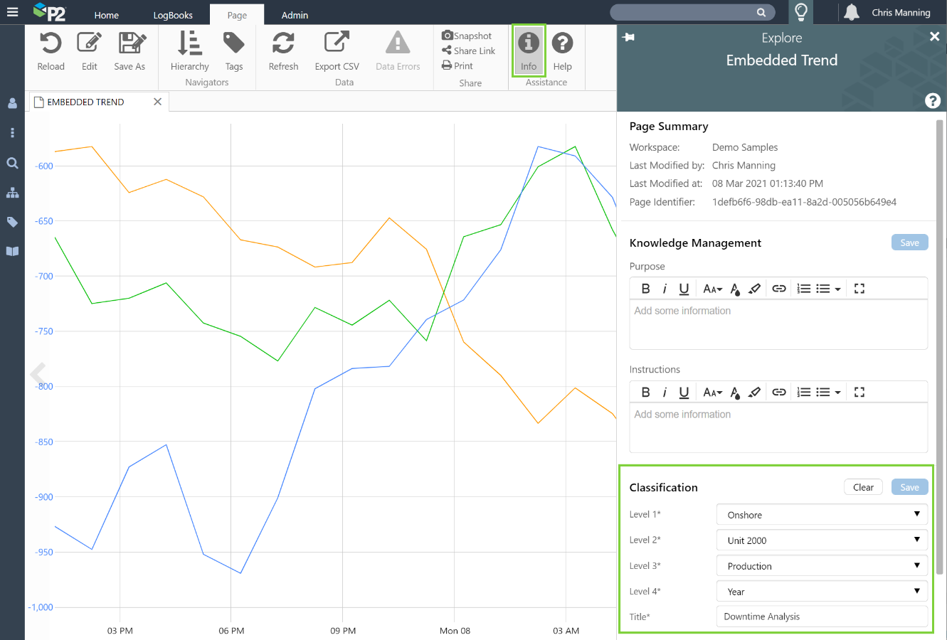This screenshot has height=640, width=947.
Task: Click the Title field containing Downtime Analysis
Action: [822, 617]
